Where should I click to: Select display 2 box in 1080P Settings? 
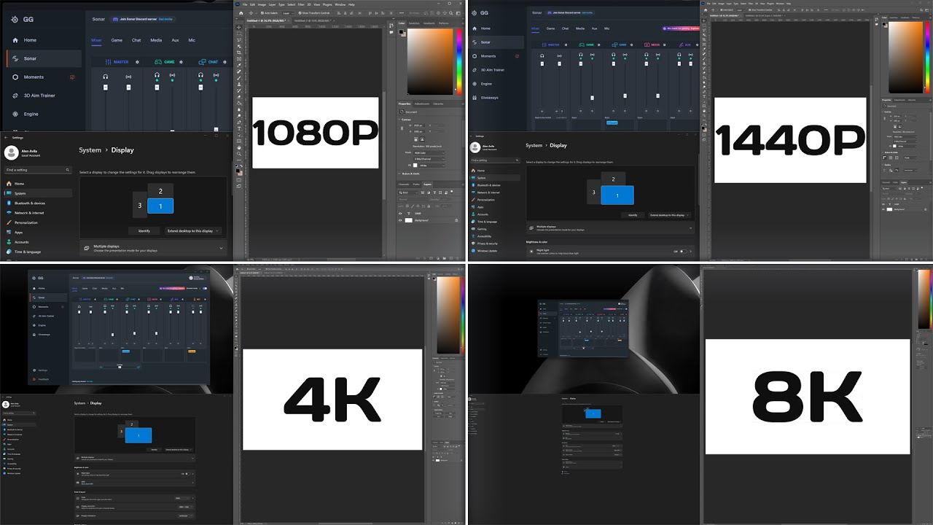click(160, 191)
